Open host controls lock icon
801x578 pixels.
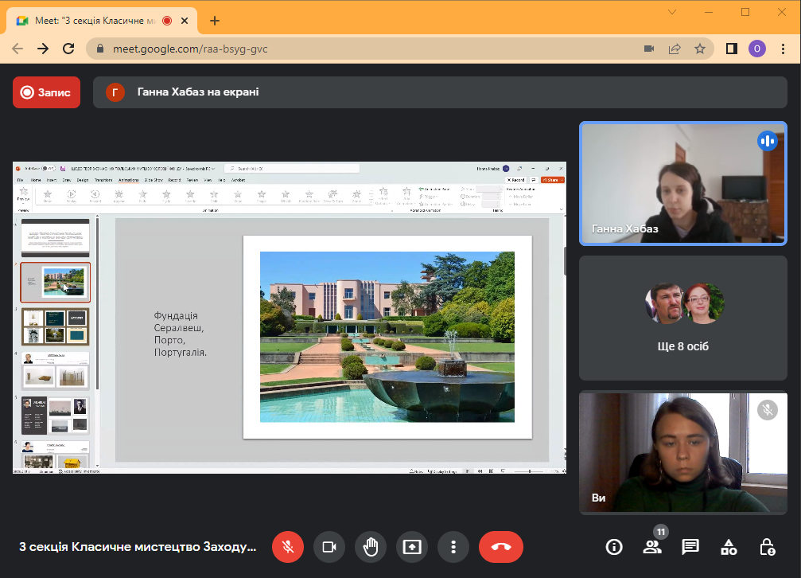click(767, 547)
